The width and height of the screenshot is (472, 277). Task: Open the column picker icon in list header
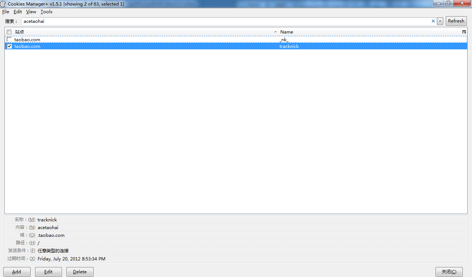464,32
